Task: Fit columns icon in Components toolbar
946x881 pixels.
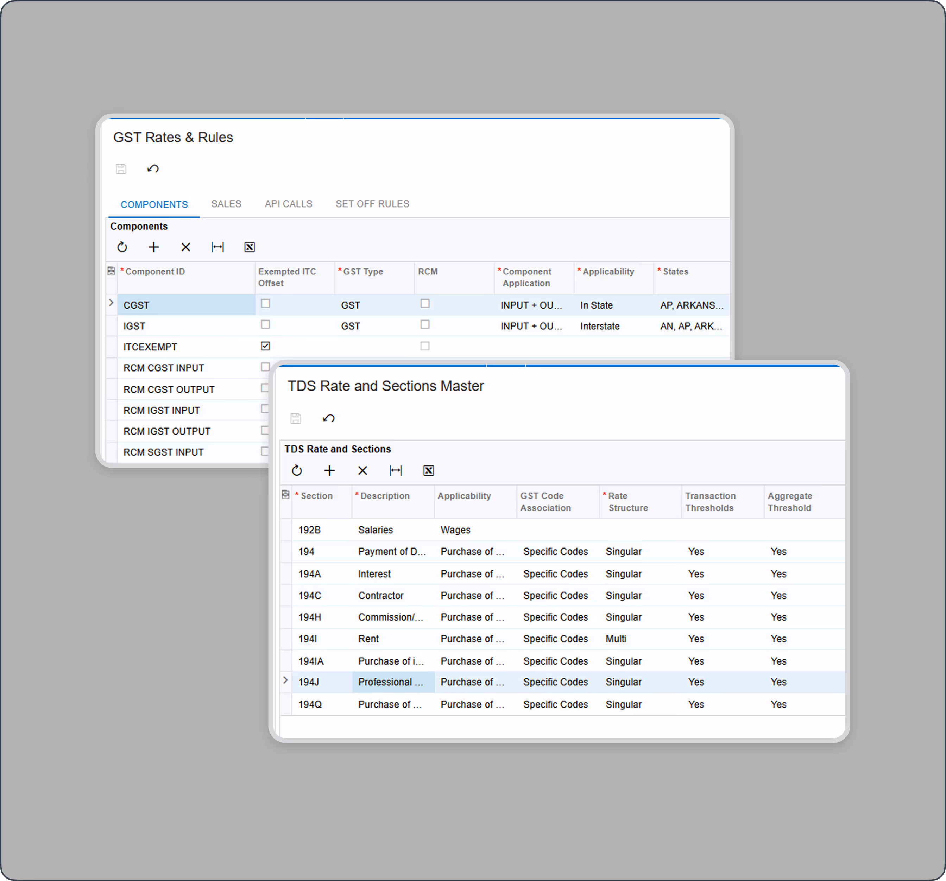Action: coord(218,247)
